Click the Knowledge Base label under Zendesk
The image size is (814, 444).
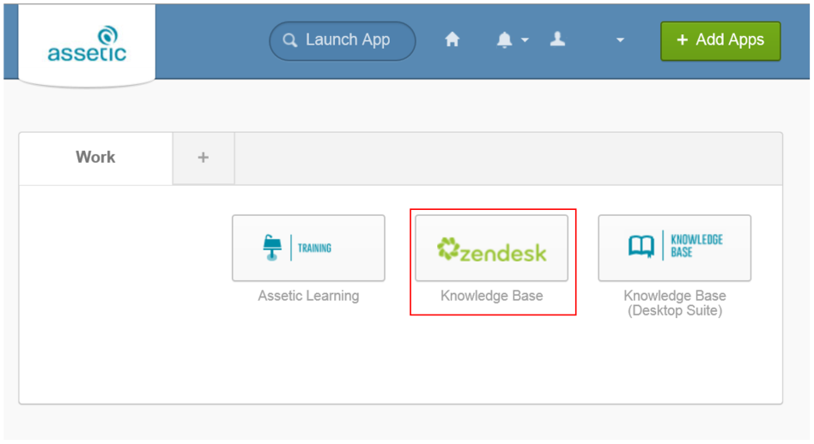coord(491,296)
